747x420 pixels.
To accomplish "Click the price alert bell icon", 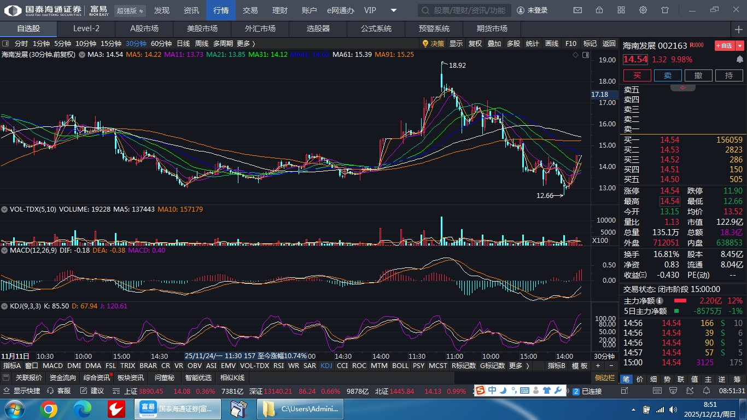I will click(x=740, y=60).
